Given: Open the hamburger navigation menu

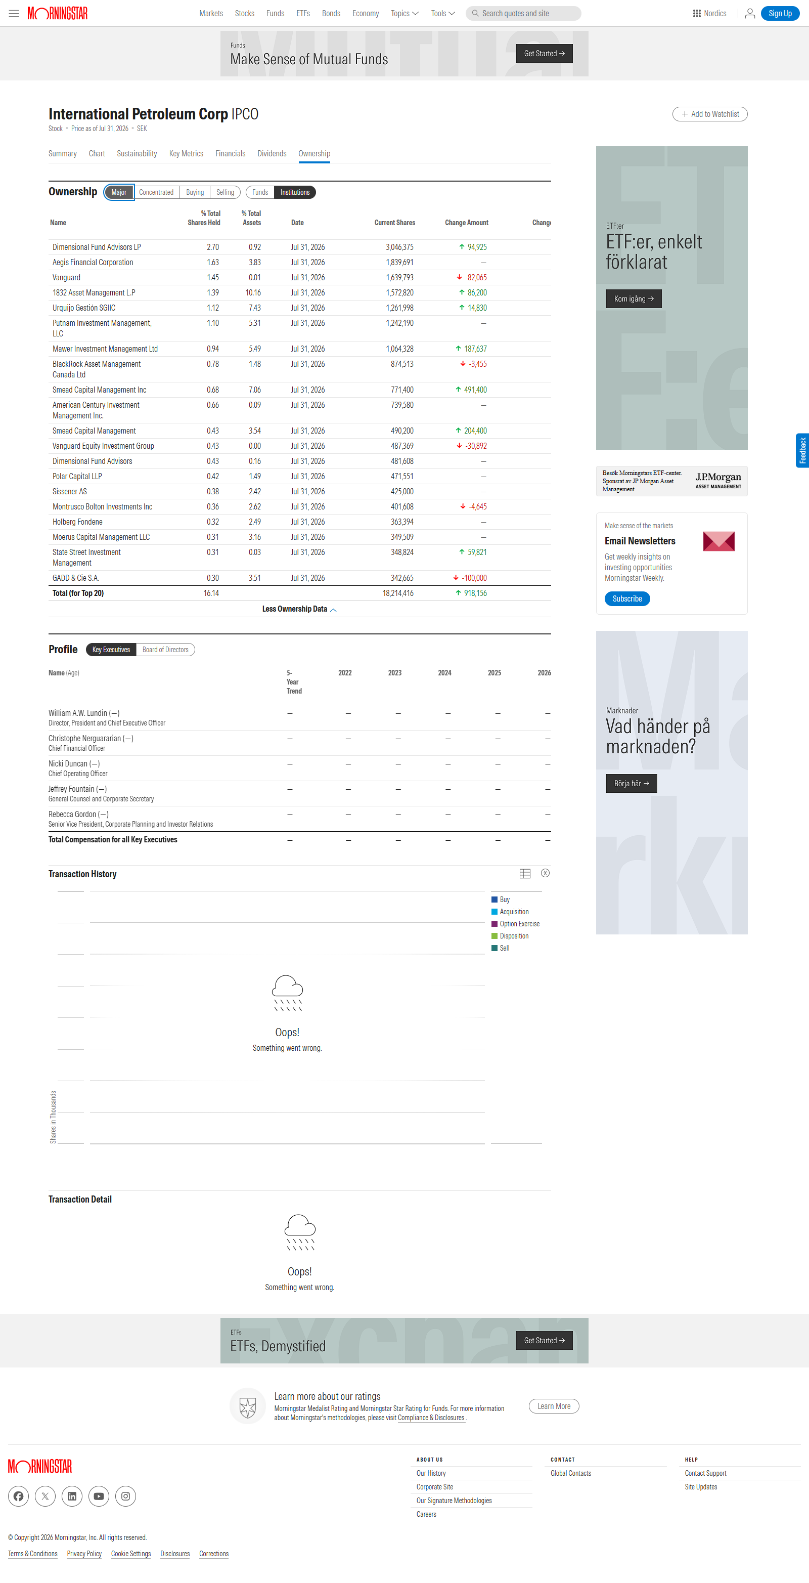Looking at the screenshot, I should point(14,14).
